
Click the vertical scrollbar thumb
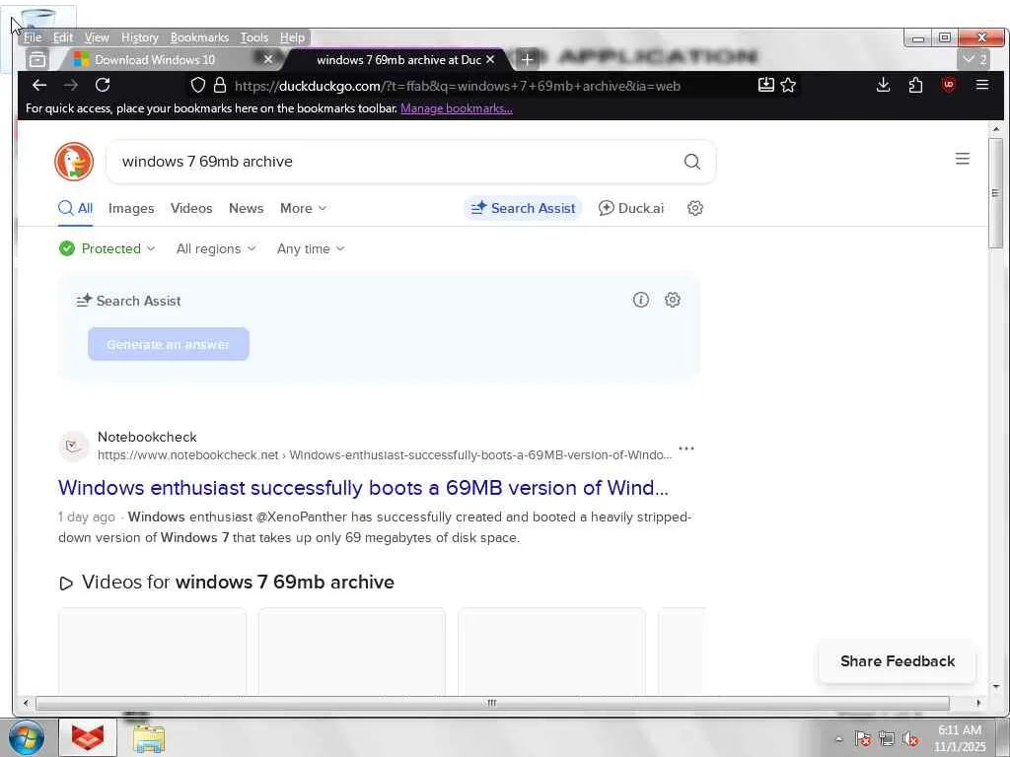[x=996, y=193]
